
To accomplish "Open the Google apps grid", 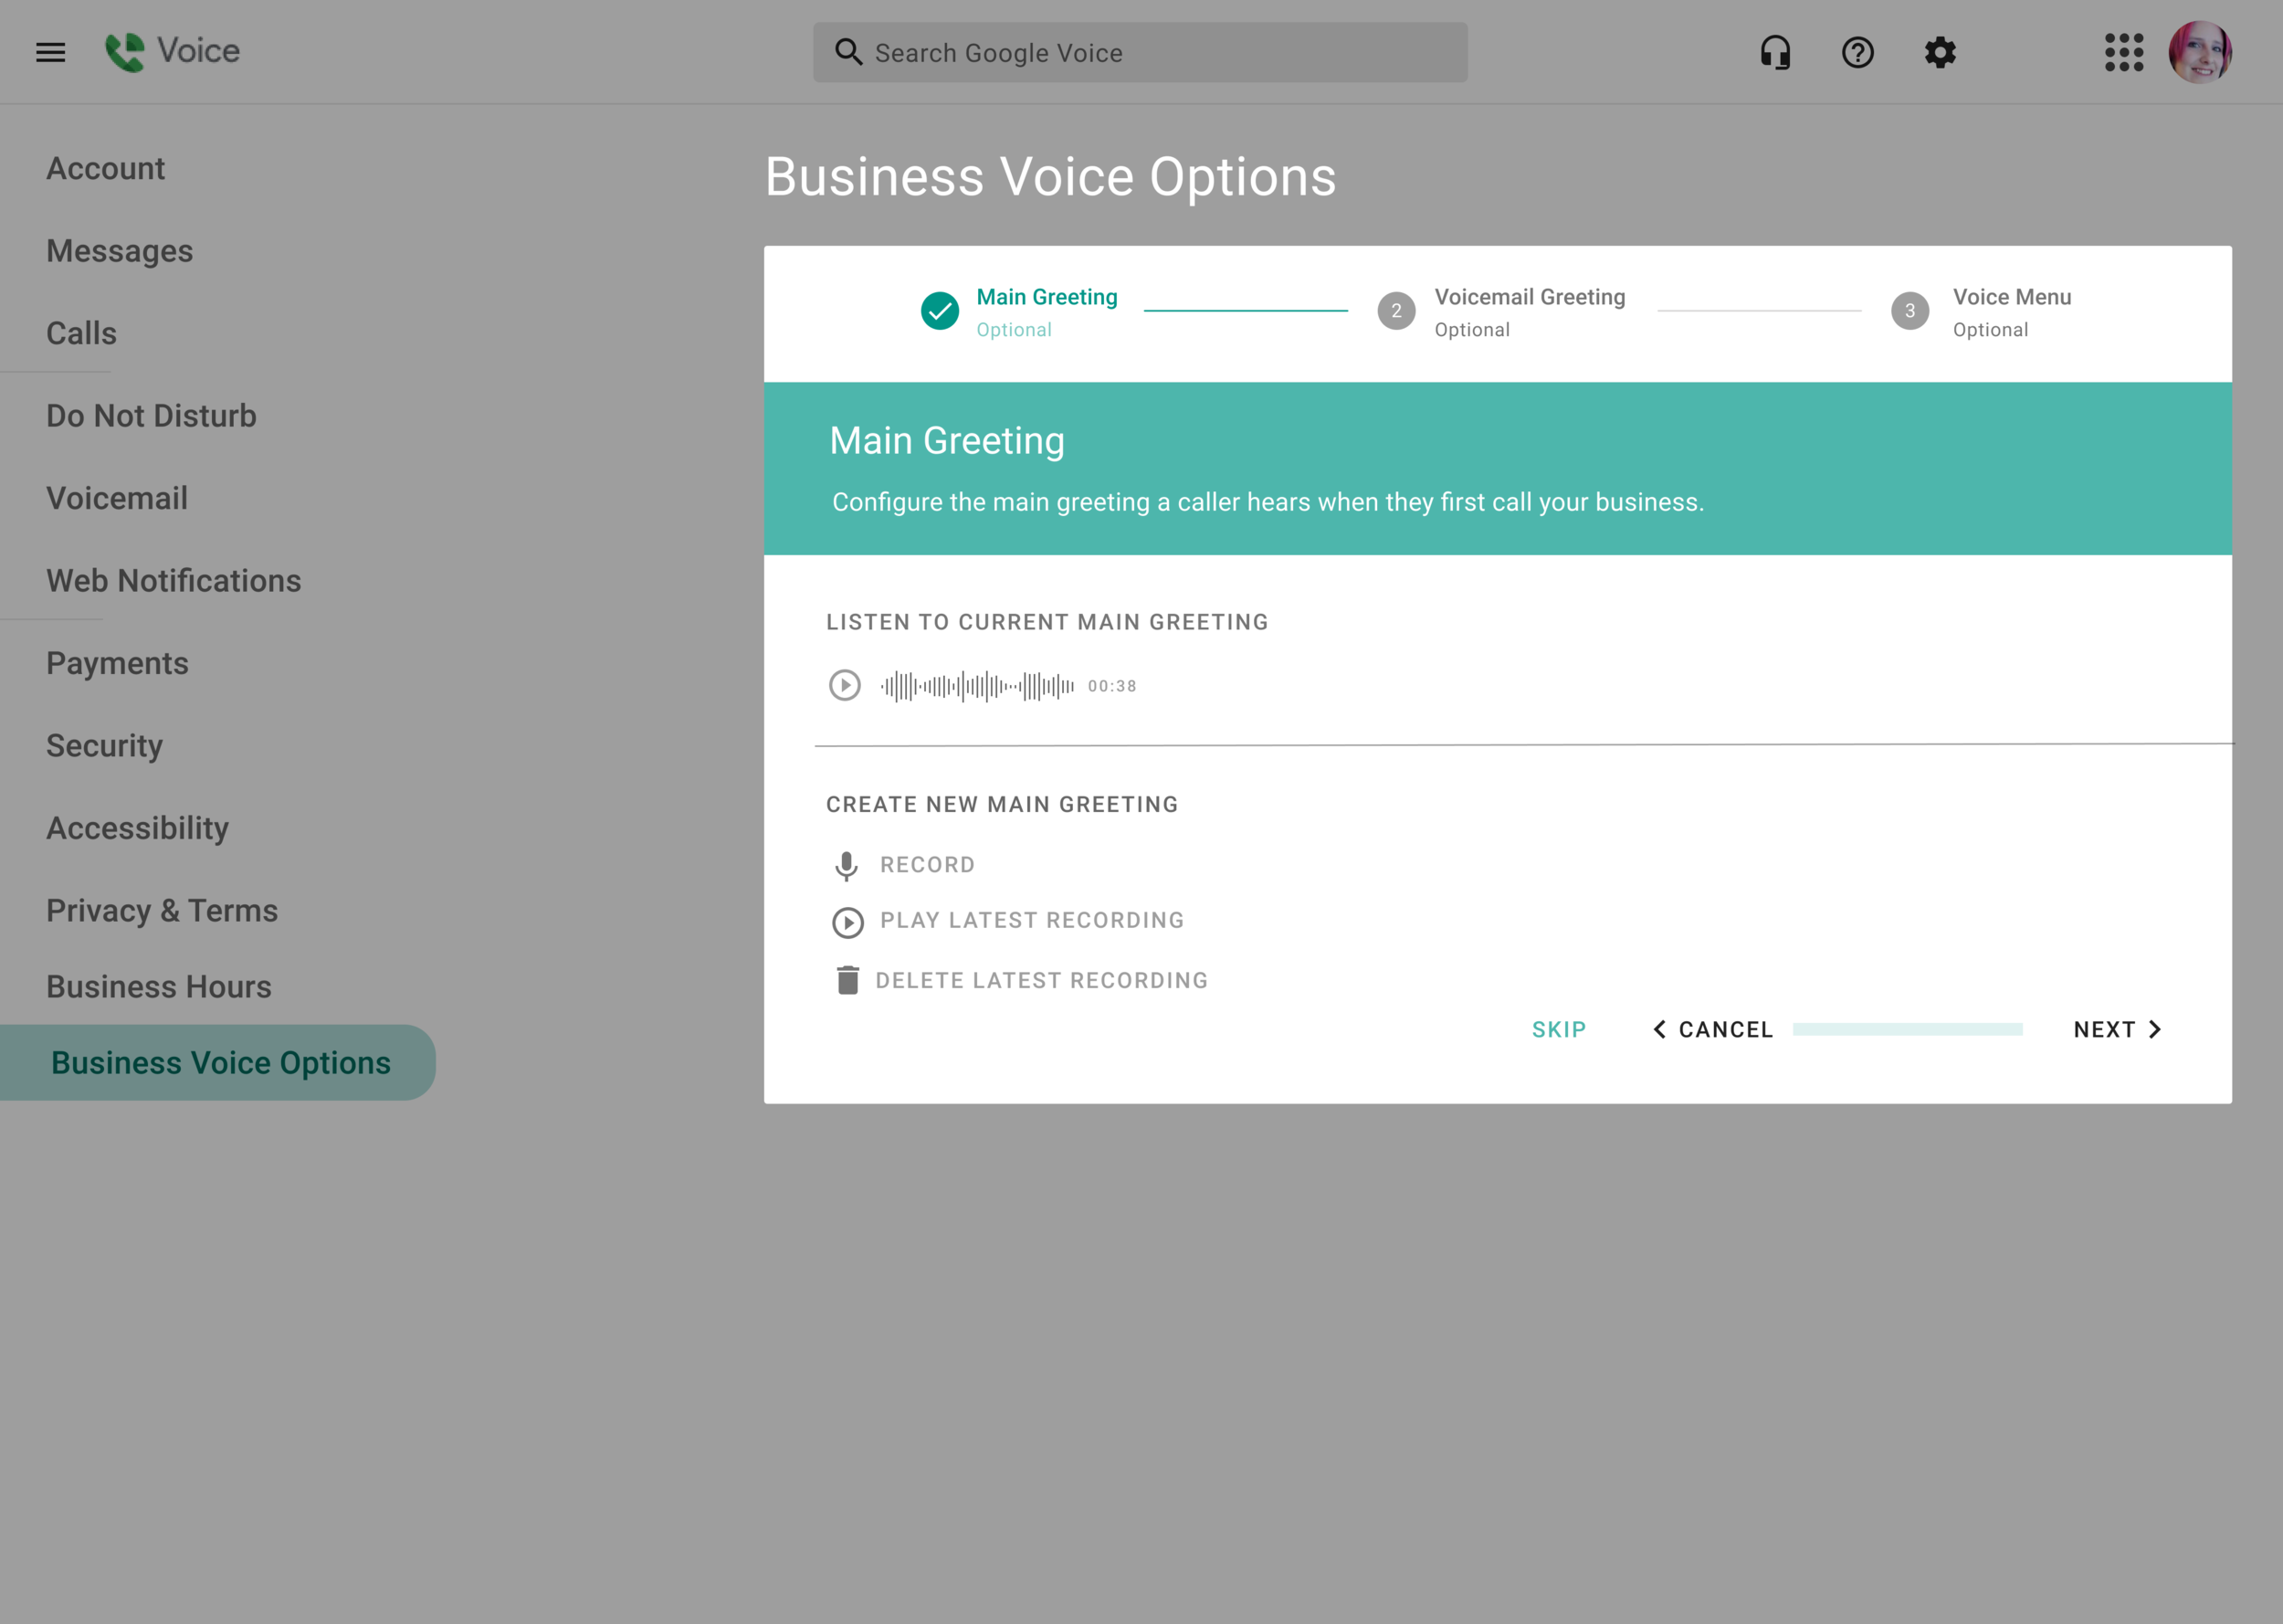I will (x=2123, y=52).
